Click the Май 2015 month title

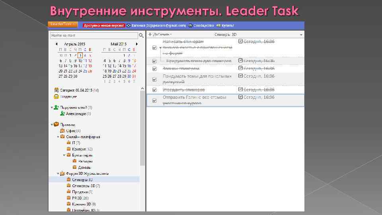pos(119,44)
